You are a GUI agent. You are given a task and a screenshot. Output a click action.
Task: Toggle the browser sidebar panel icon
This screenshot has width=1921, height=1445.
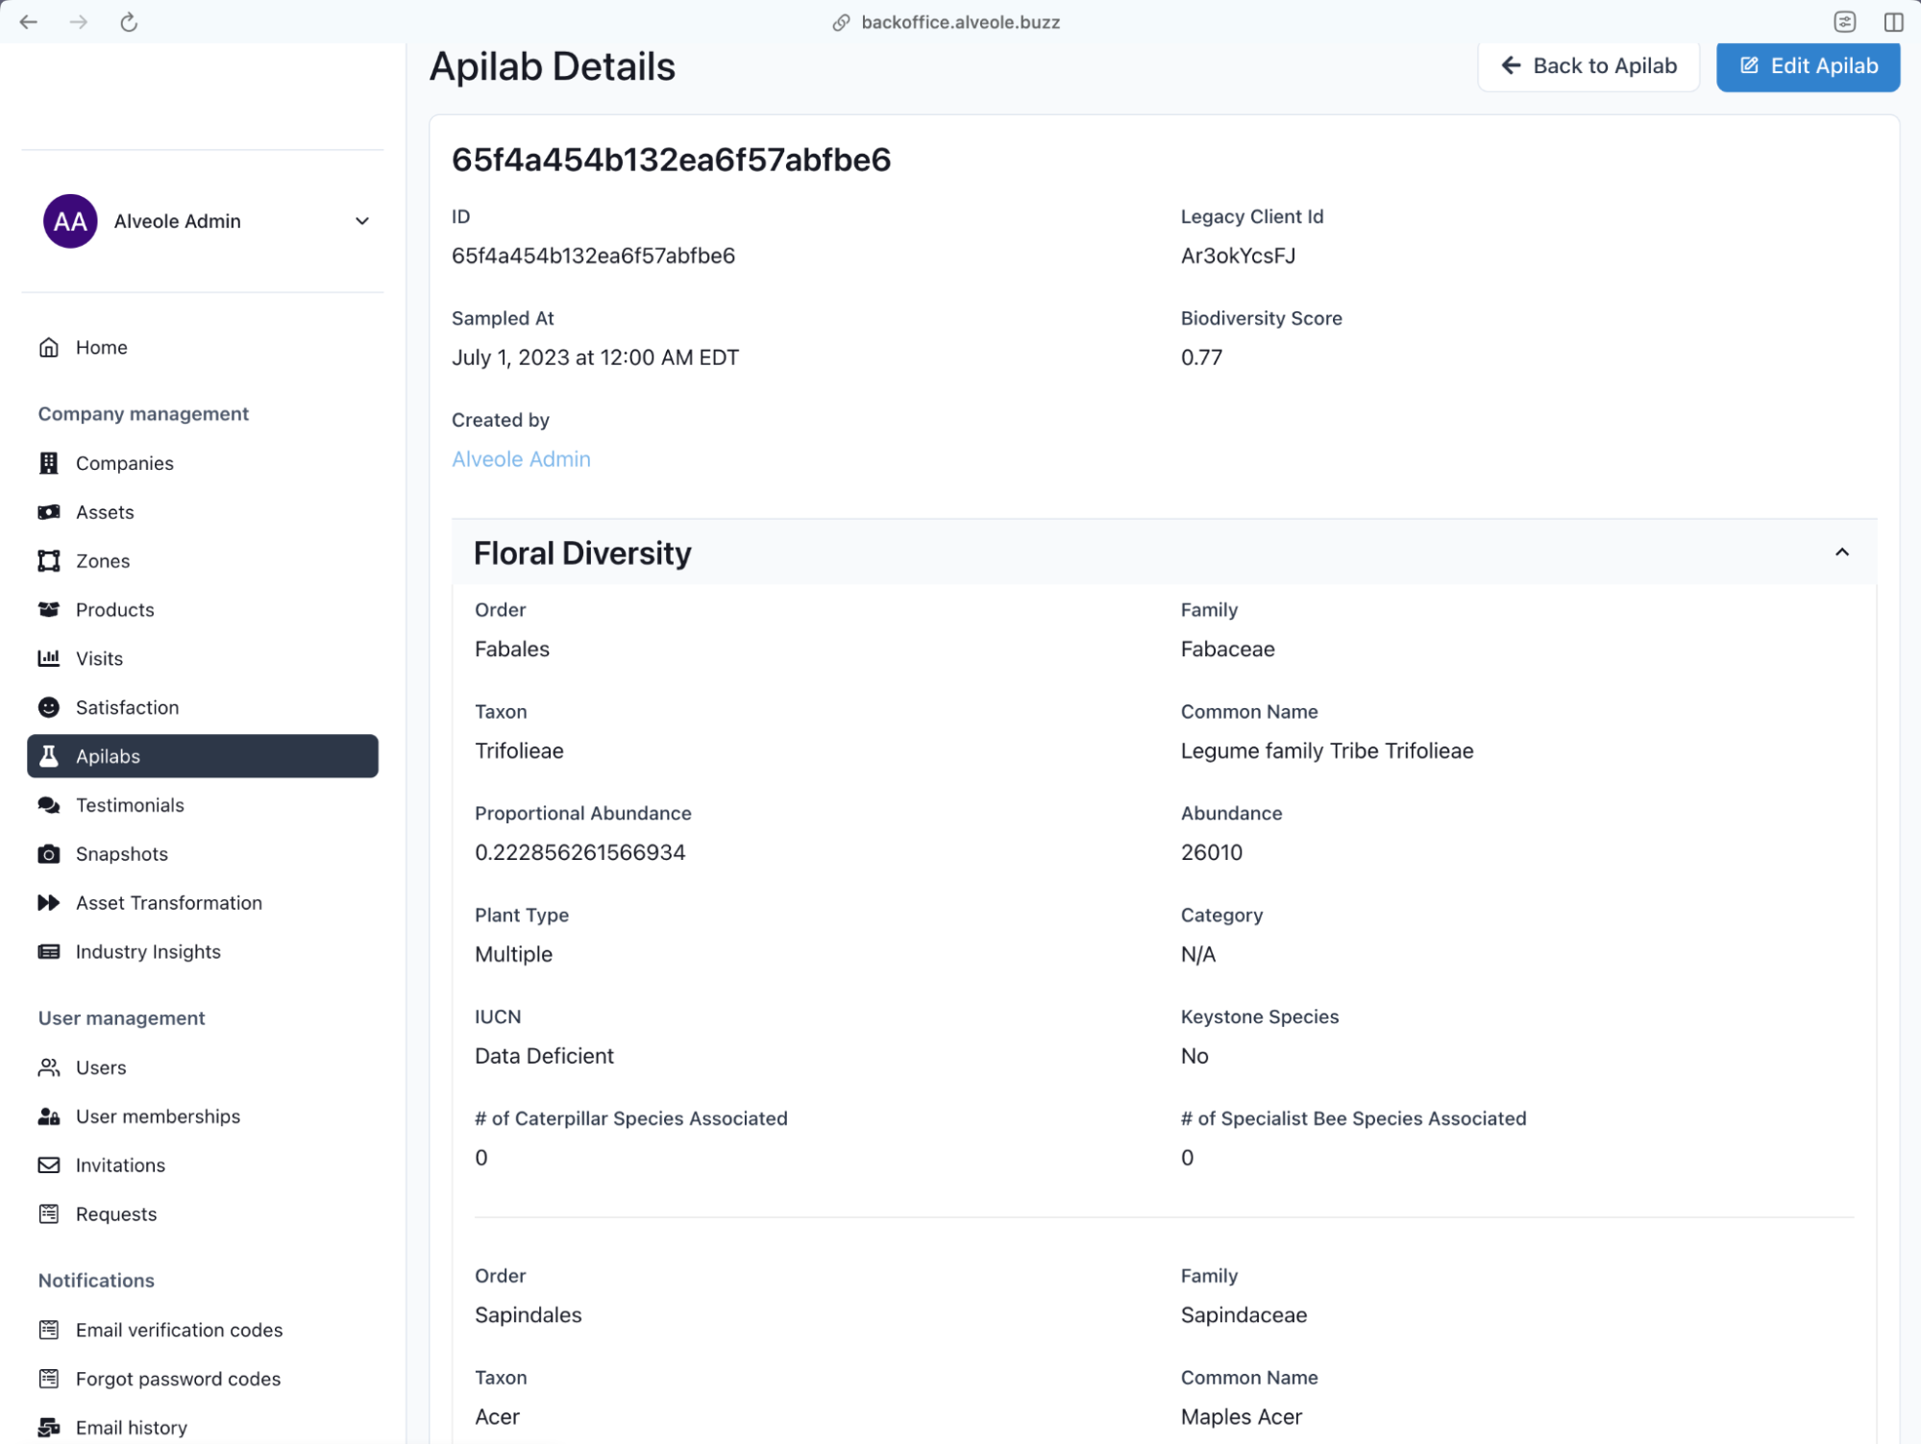click(x=1893, y=22)
